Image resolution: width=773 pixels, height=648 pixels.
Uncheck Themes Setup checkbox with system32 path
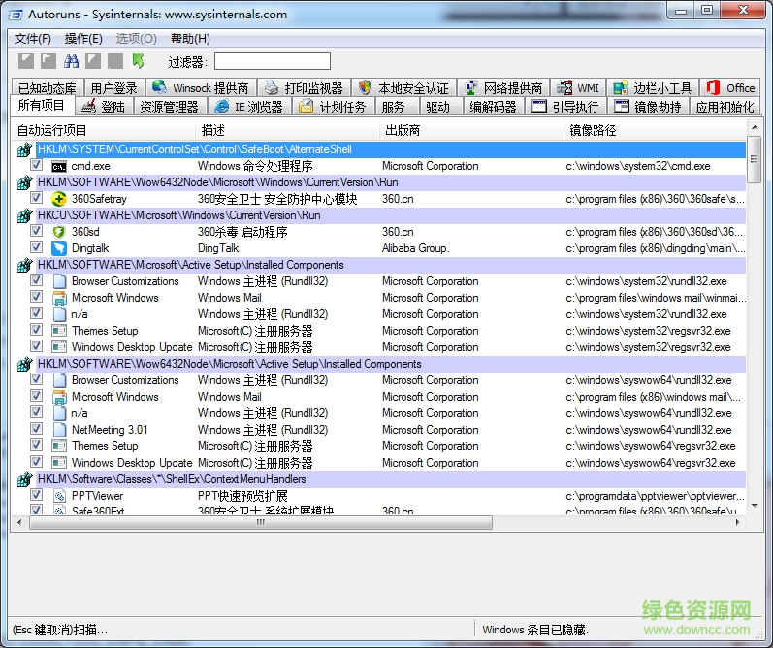click(36, 330)
